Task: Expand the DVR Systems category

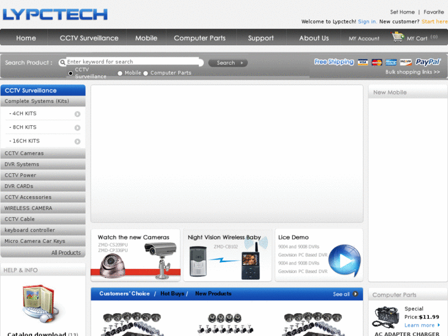Action: [x=43, y=165]
